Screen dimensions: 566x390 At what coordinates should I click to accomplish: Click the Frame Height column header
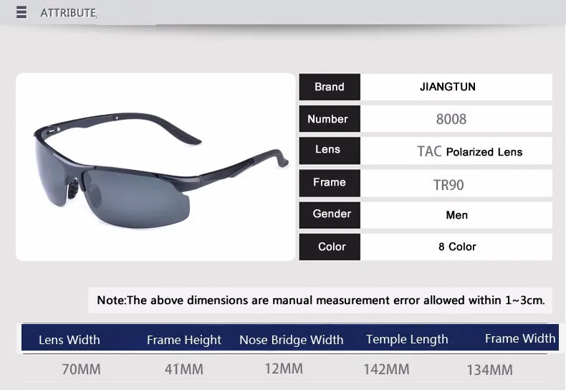pyautogui.click(x=184, y=340)
